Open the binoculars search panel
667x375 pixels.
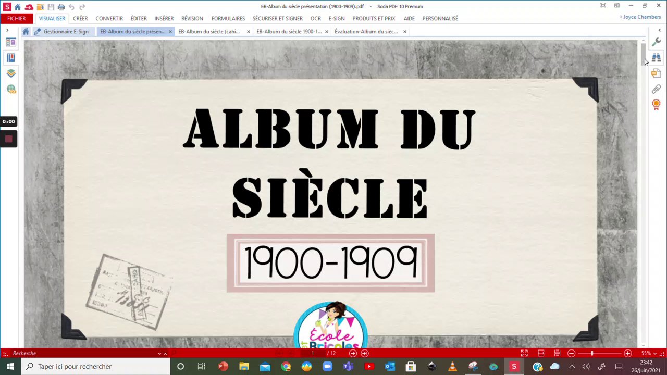[656, 58]
